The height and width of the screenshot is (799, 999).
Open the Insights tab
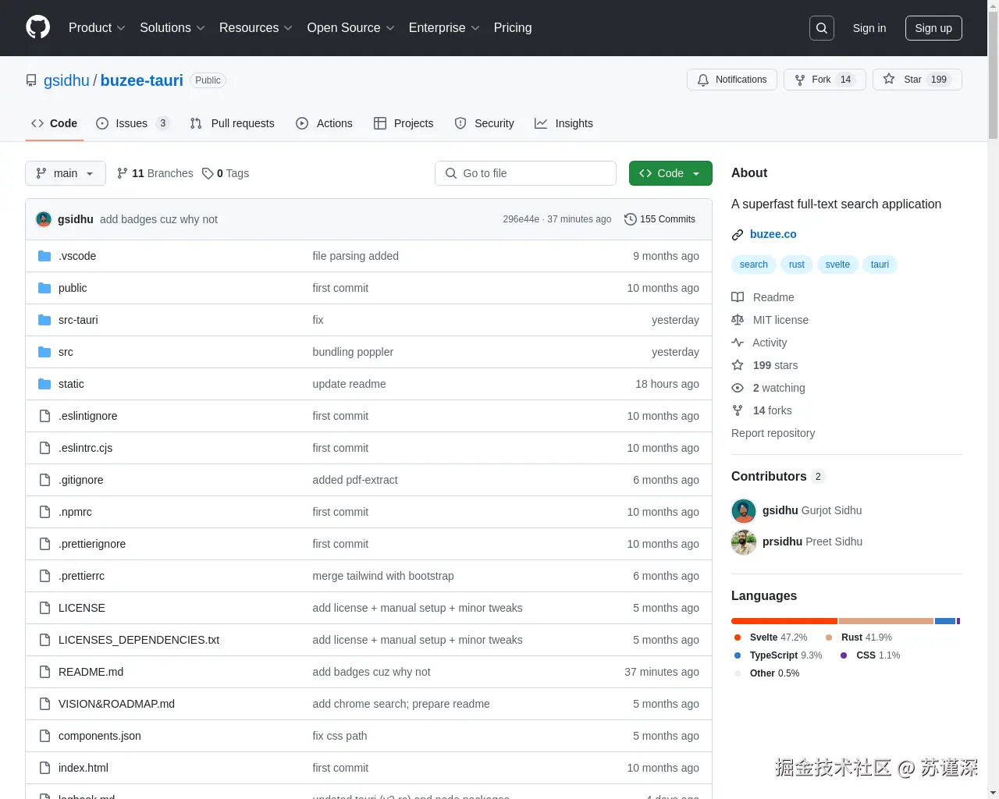click(564, 123)
